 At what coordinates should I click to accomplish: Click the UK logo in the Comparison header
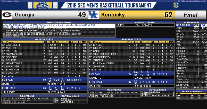click(x=204, y=25)
